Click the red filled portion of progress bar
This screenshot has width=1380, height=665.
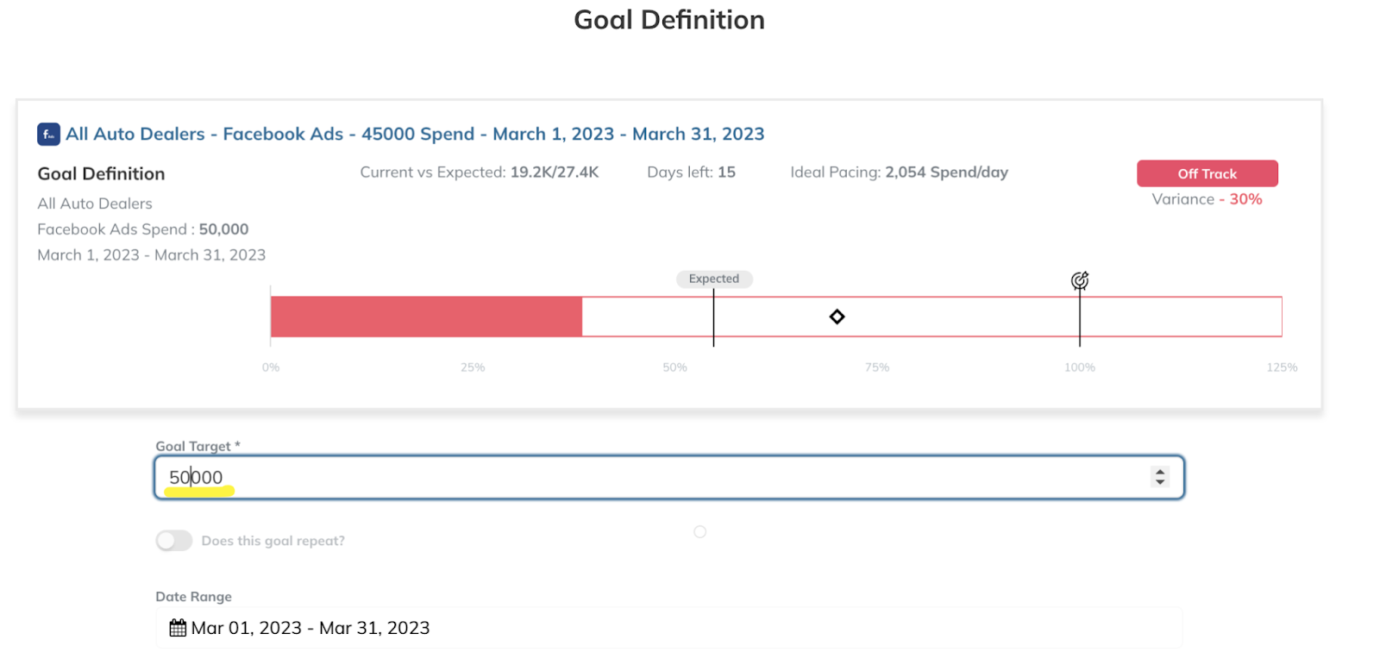(426, 317)
